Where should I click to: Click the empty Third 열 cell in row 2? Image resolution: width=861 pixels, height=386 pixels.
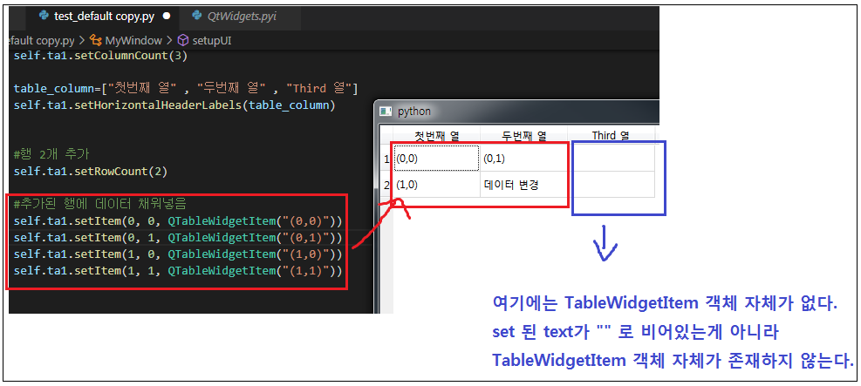pyautogui.click(x=611, y=185)
